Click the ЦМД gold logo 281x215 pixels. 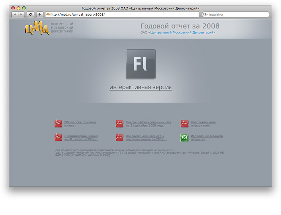coord(37,28)
